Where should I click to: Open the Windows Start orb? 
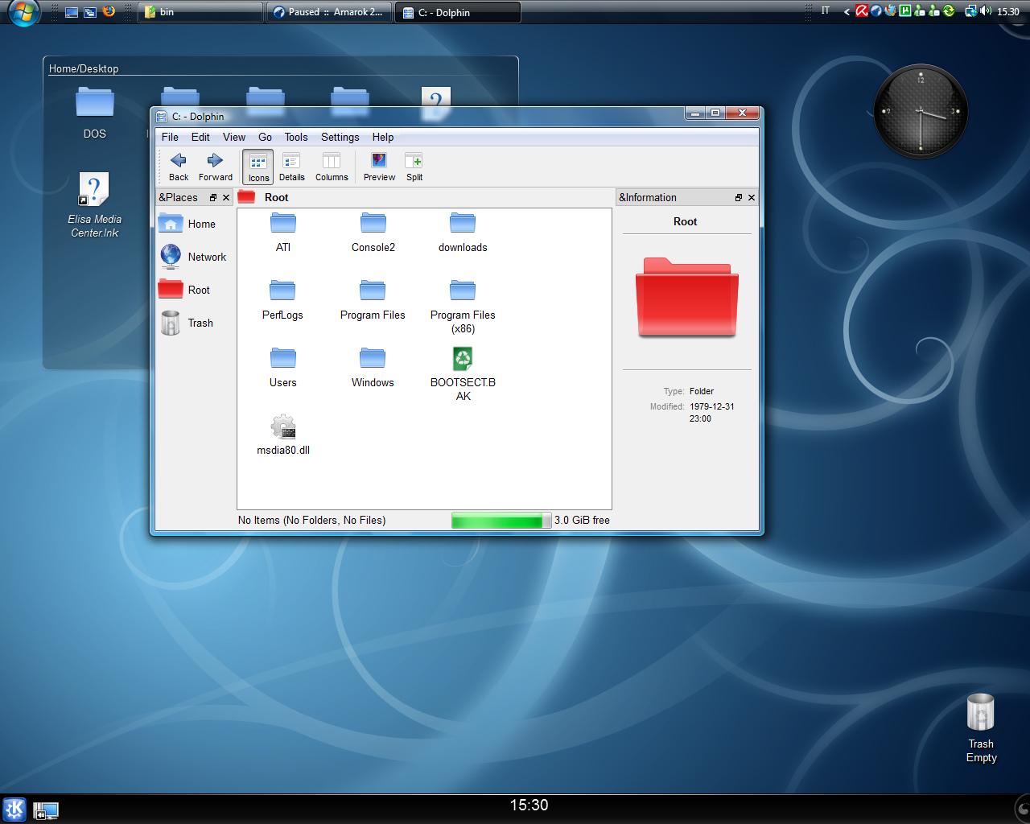coord(23,12)
